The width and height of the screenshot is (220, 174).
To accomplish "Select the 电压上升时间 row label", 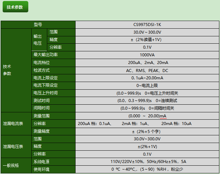I will coord(46,93).
